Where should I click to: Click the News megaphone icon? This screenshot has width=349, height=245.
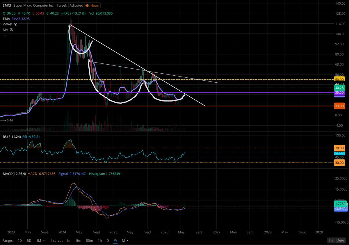87,6
